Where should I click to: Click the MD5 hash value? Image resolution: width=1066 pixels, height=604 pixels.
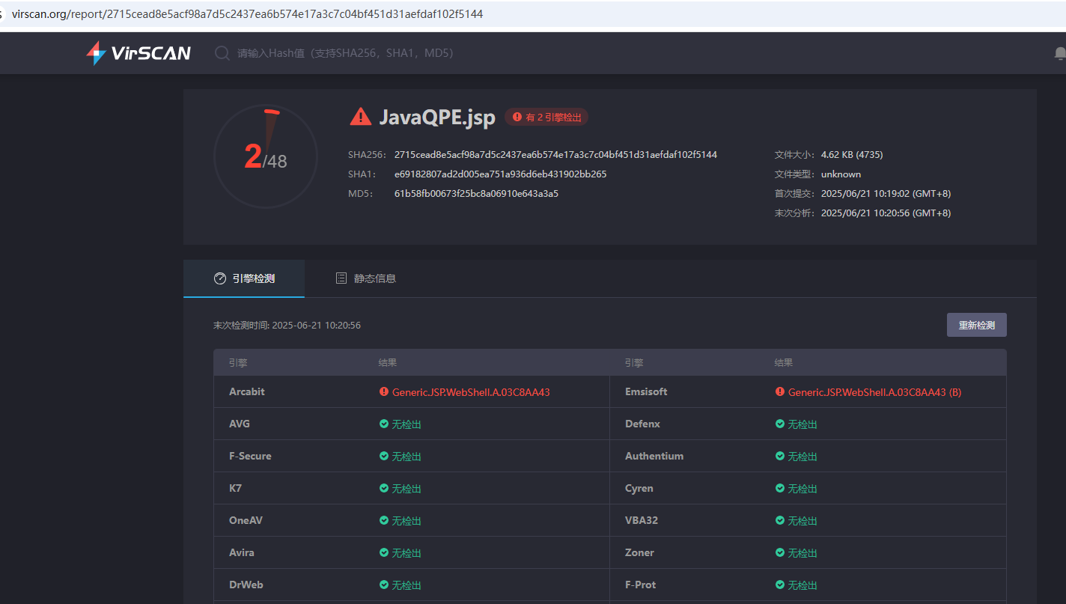pos(476,194)
